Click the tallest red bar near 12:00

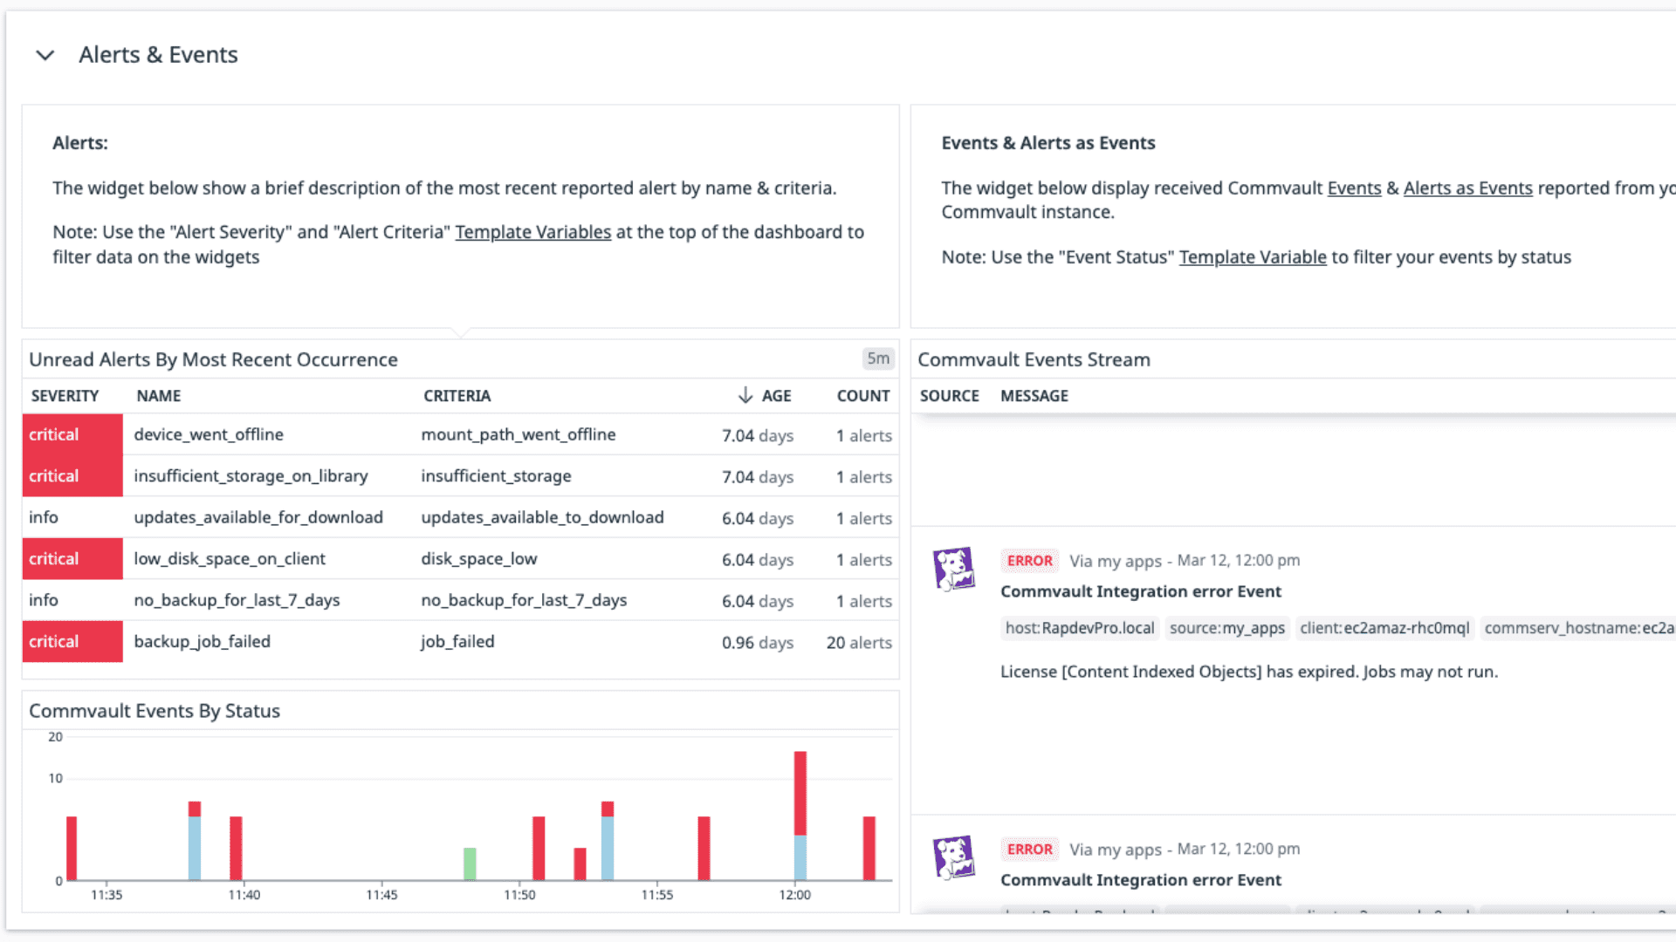coord(800,793)
